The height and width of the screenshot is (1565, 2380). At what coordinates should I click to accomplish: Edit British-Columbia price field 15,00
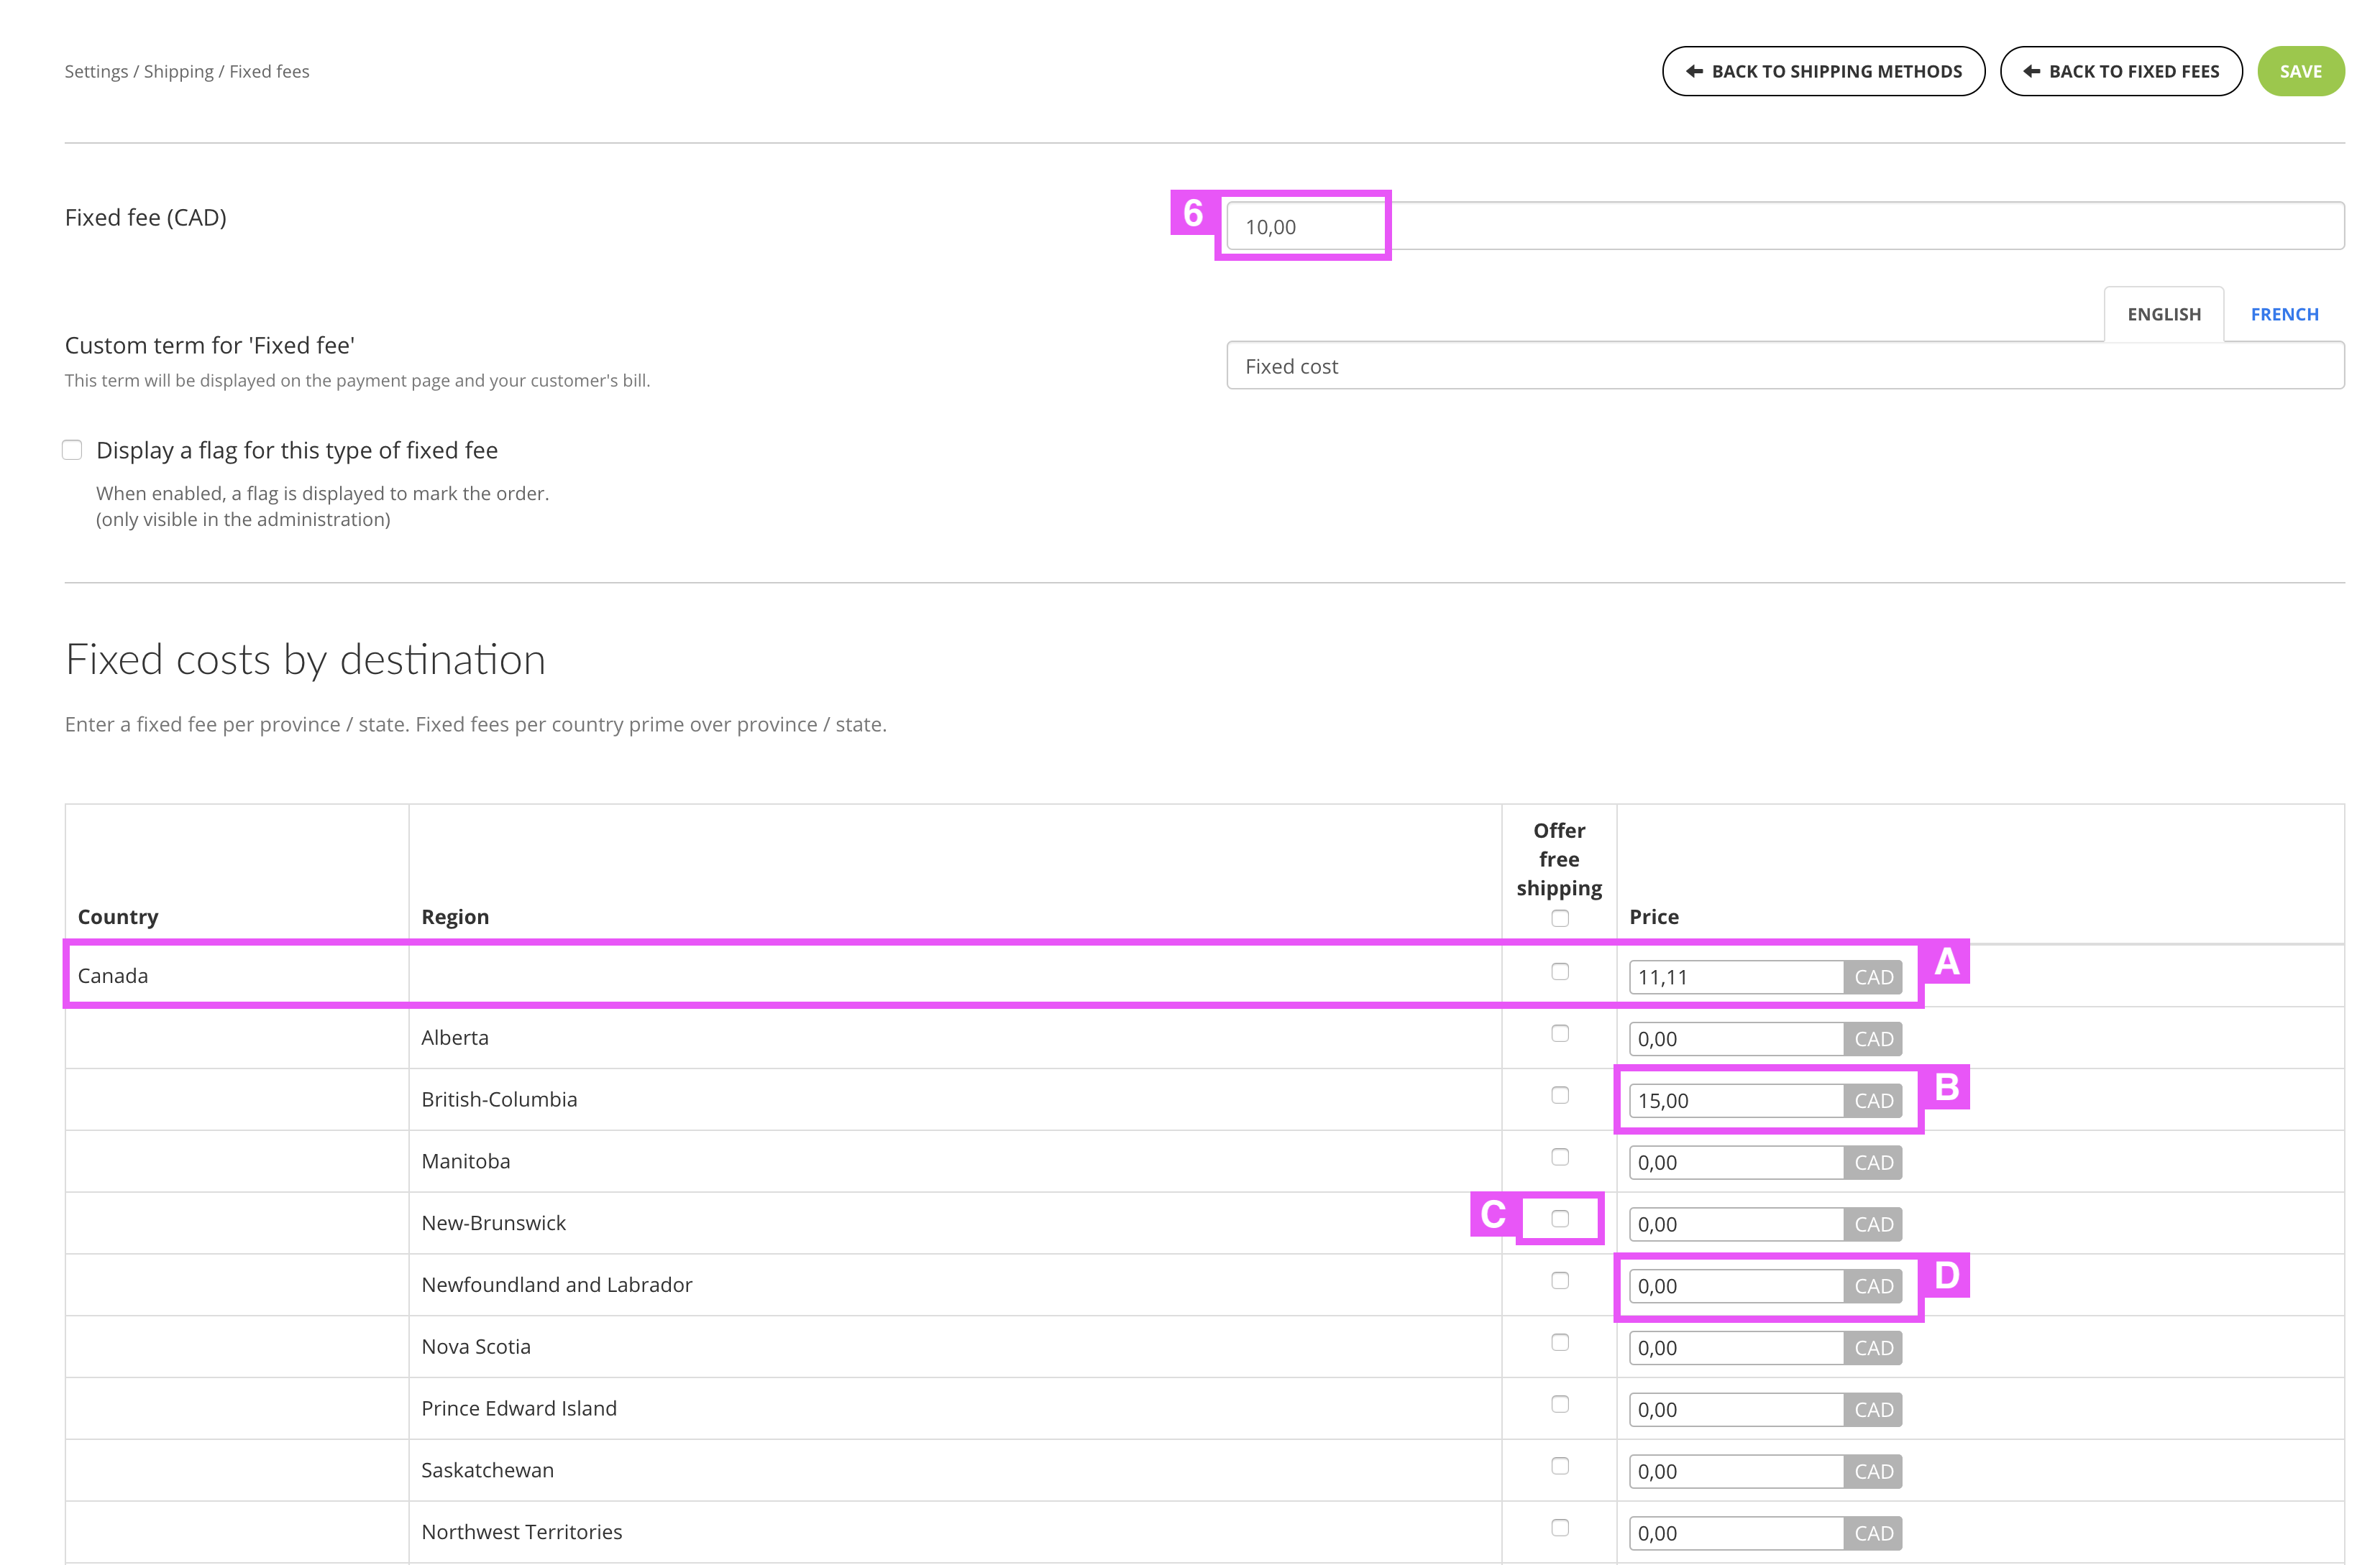(1737, 1100)
